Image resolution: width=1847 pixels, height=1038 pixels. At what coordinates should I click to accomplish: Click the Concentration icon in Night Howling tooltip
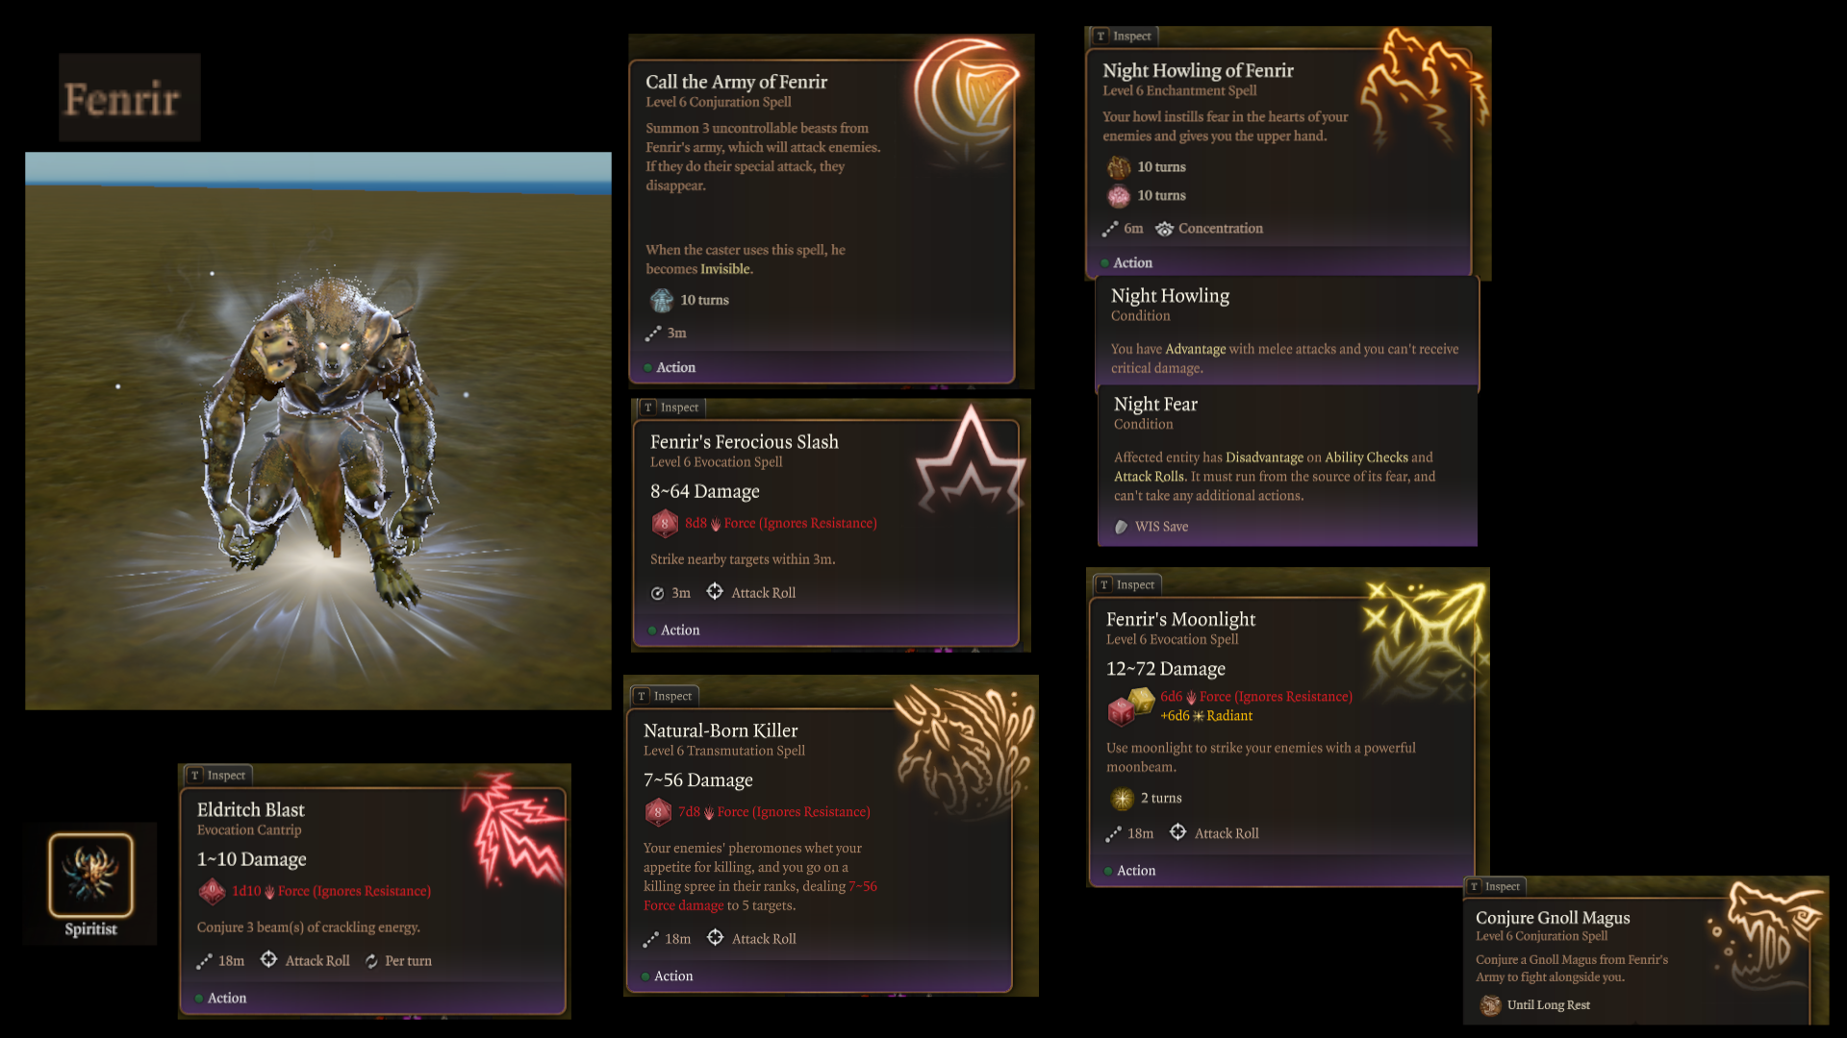(1164, 229)
